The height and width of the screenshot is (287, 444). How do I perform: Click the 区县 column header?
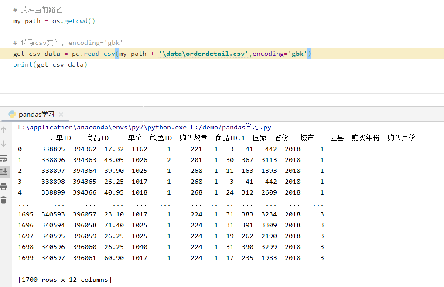(337, 138)
